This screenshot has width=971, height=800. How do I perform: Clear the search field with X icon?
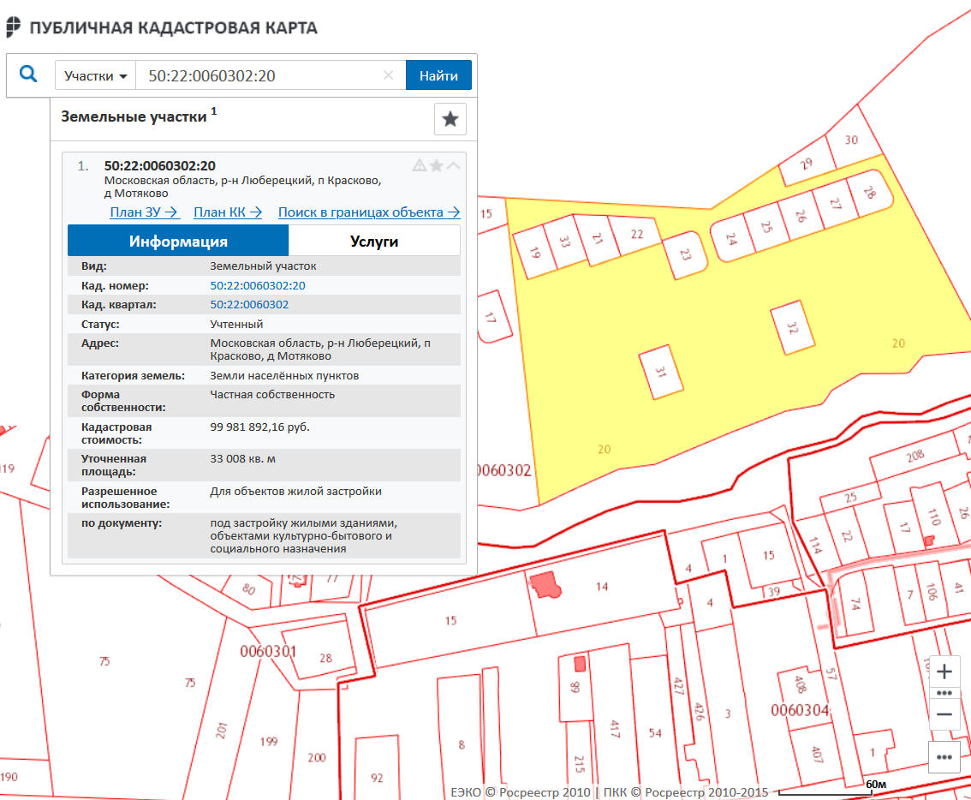(388, 75)
